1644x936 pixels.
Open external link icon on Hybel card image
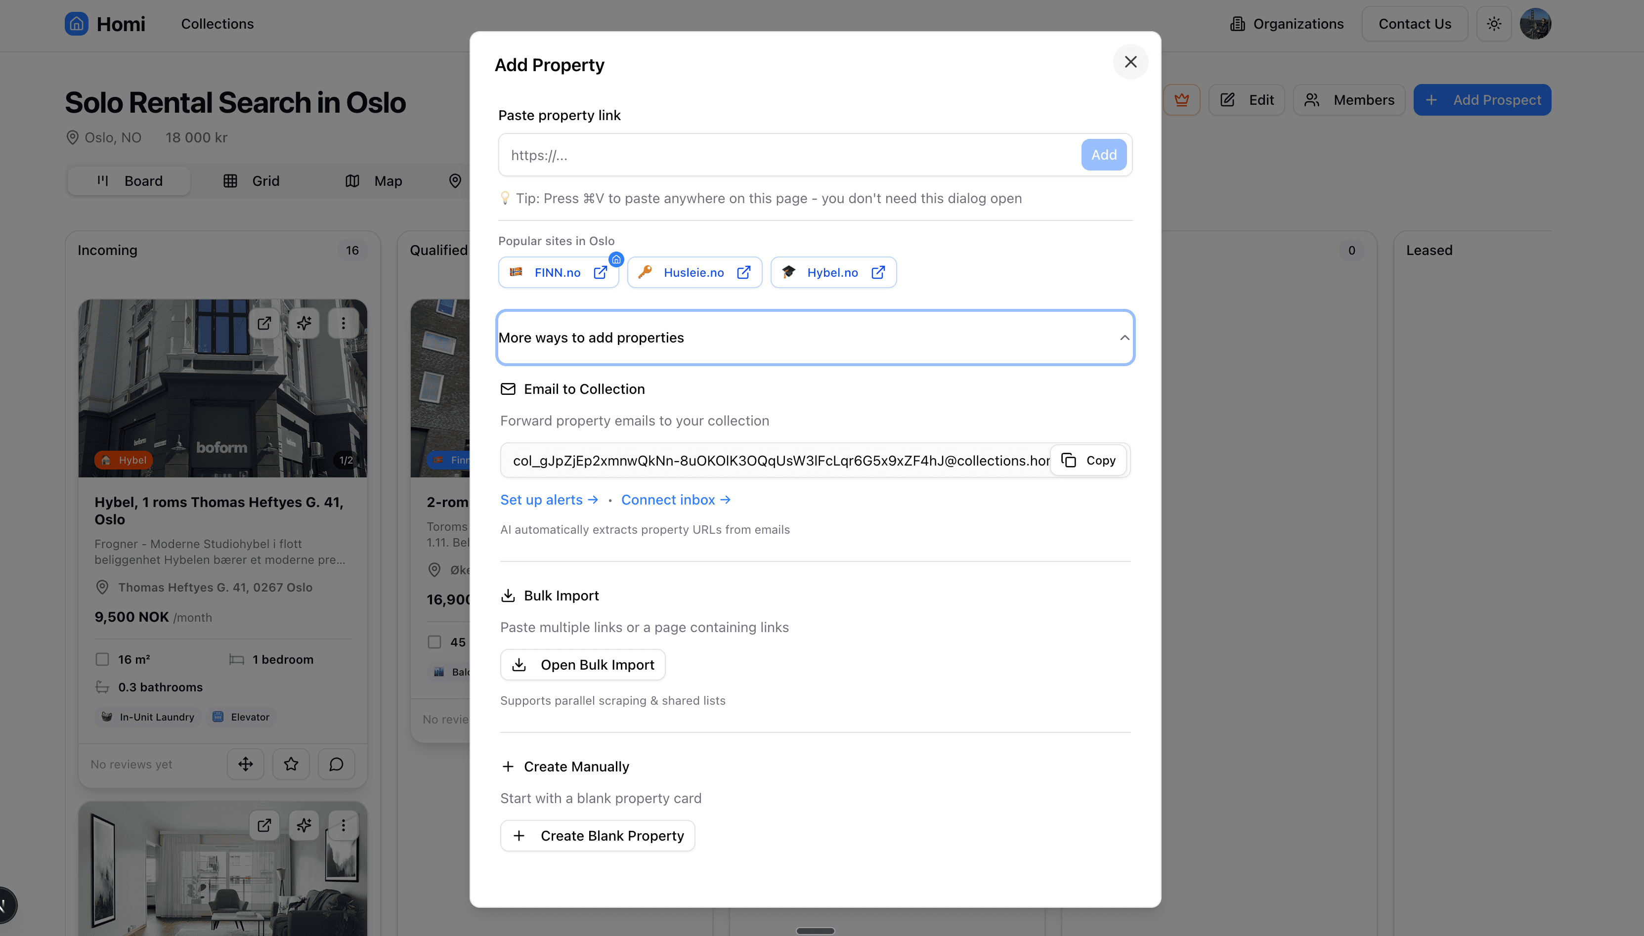(264, 323)
